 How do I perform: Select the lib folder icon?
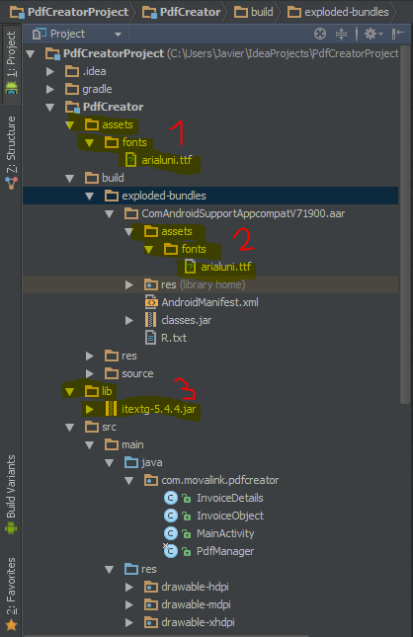click(x=92, y=391)
